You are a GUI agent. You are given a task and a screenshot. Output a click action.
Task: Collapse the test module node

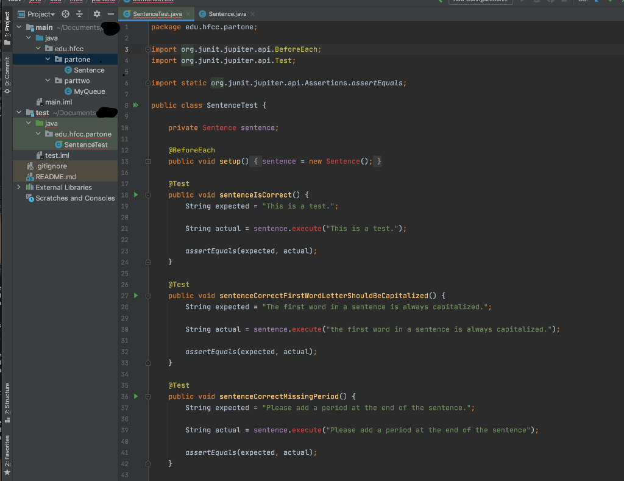pos(19,112)
